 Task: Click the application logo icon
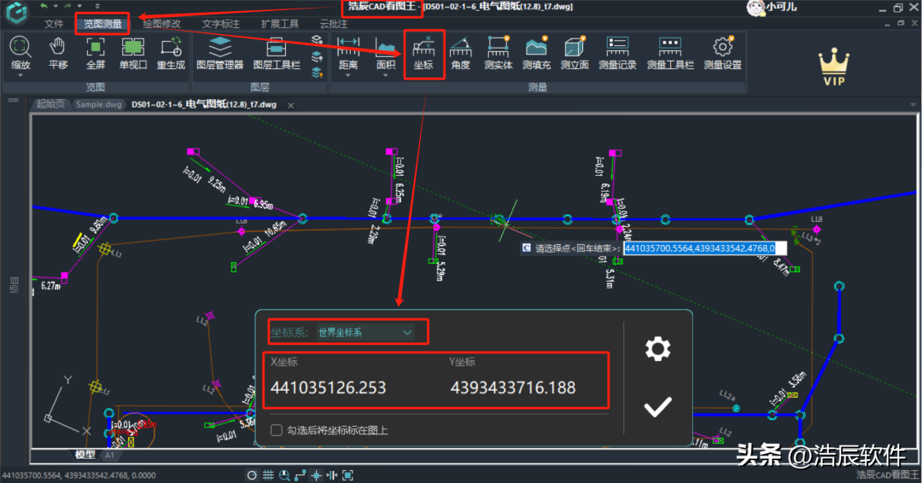(x=16, y=12)
